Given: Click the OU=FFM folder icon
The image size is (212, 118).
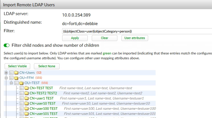Looking at the screenshot, I should pyautogui.click(x=16, y=78).
